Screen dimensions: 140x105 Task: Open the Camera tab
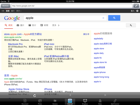tap(55, 101)
